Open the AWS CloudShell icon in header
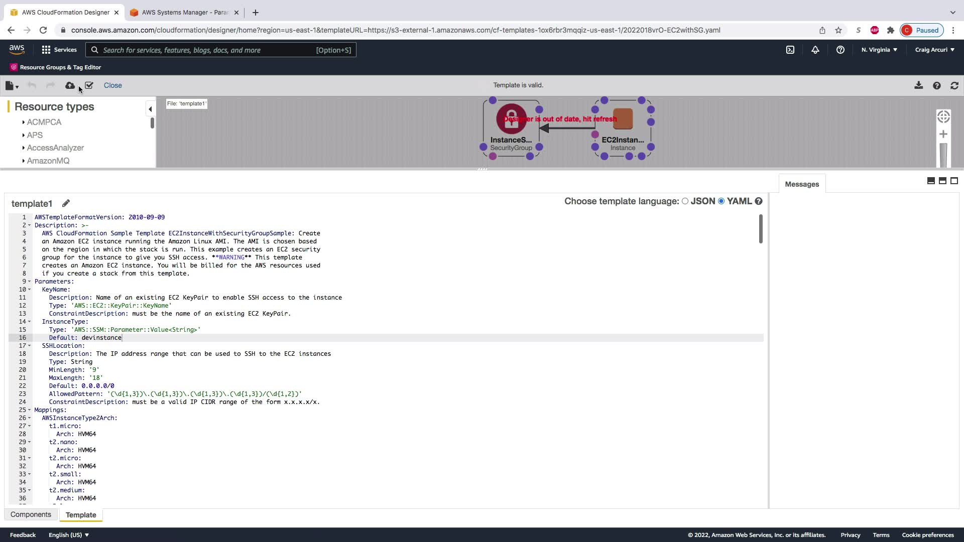The height and width of the screenshot is (542, 964). point(790,50)
